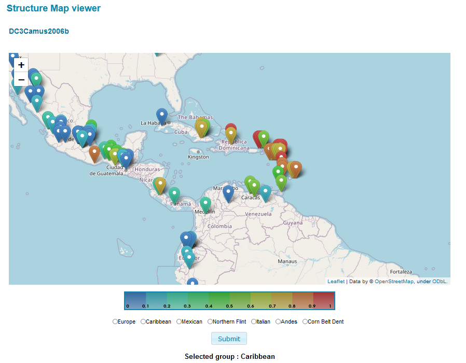Click the yellow marker over República Dominicana
466x363 pixels.
pos(231,135)
